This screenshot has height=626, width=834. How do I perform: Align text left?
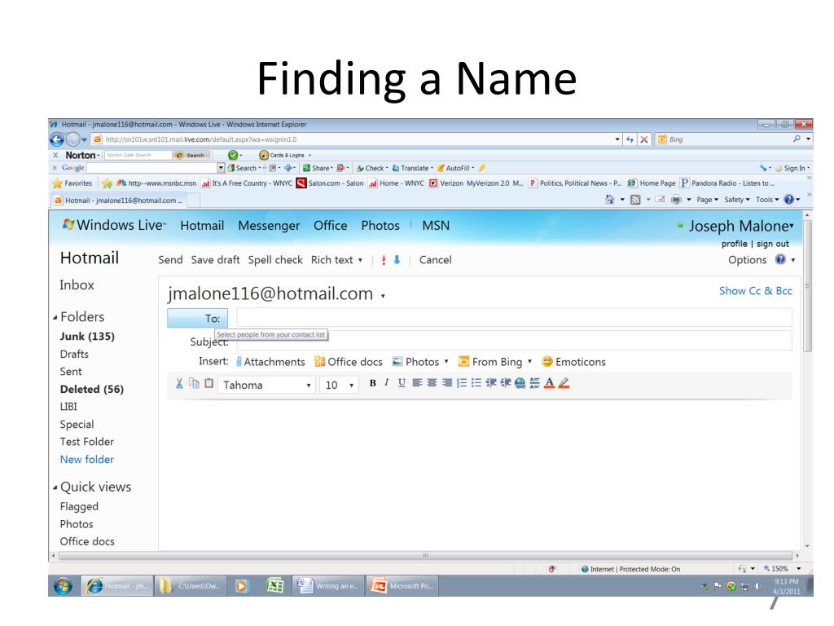pyautogui.click(x=417, y=383)
